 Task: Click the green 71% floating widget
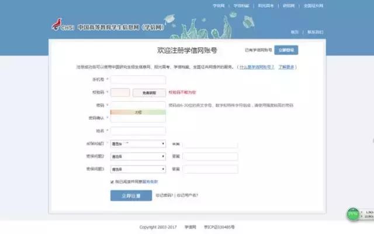[x=353, y=214]
